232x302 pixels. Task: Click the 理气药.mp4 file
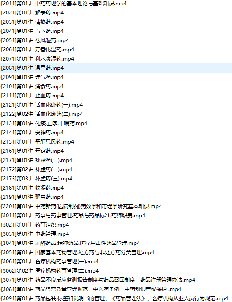pyautogui.click(x=32, y=77)
